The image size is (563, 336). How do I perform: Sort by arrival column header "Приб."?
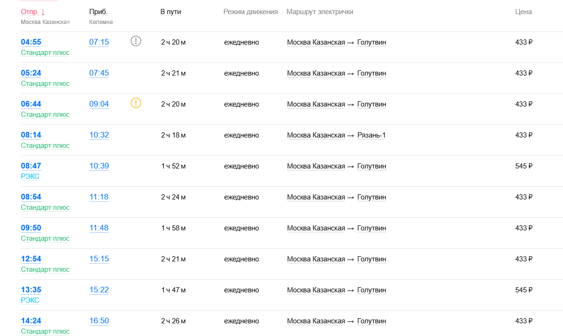pyautogui.click(x=98, y=12)
